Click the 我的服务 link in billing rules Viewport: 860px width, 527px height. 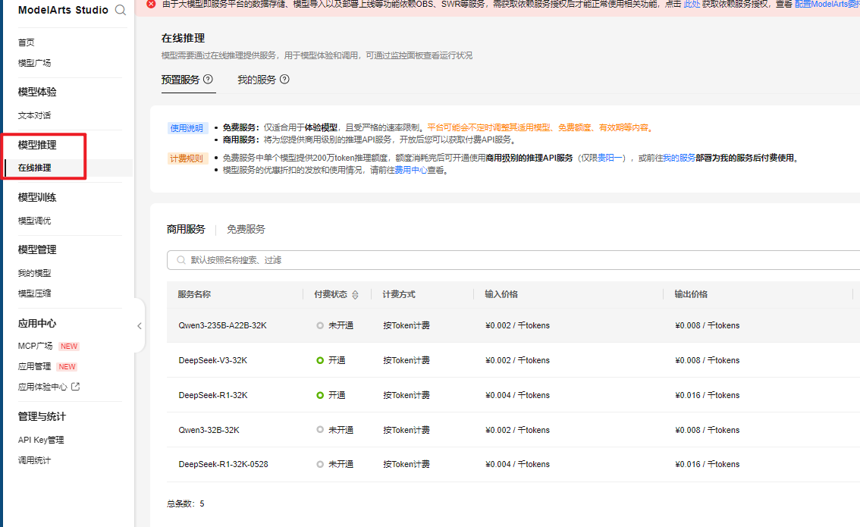679,158
